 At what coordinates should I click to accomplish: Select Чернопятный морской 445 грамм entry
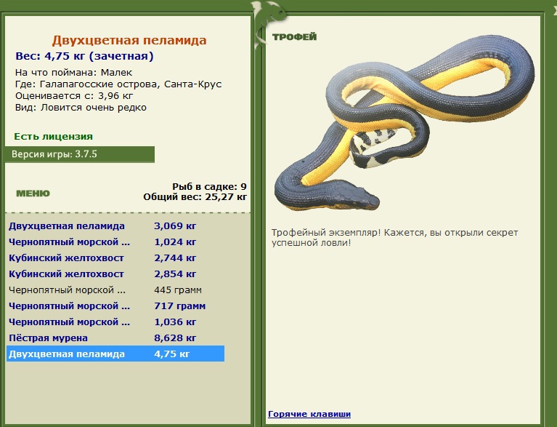pos(115,290)
